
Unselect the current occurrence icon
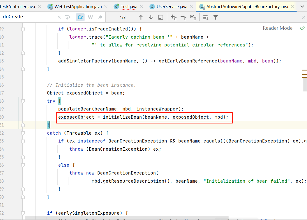[x=183, y=17]
